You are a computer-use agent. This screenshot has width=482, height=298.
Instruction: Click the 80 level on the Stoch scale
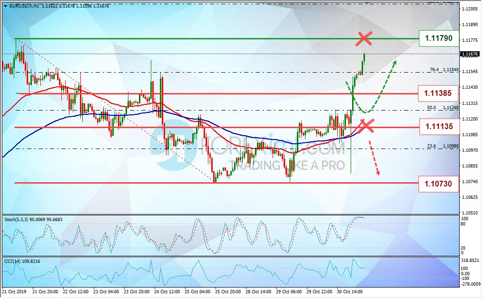pyautogui.click(x=463, y=224)
